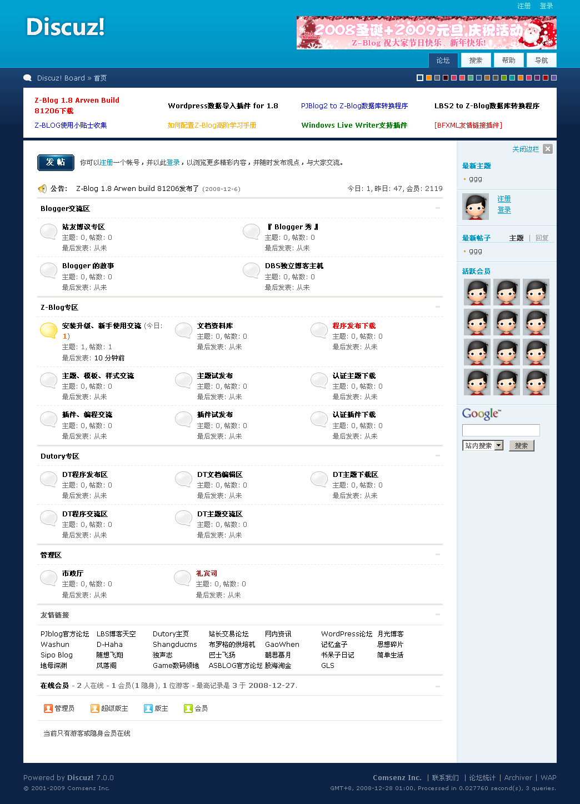Open Z-Blog 1.8 Arwen Build 81206下载 link
This screenshot has width=580, height=804.
coord(77,105)
